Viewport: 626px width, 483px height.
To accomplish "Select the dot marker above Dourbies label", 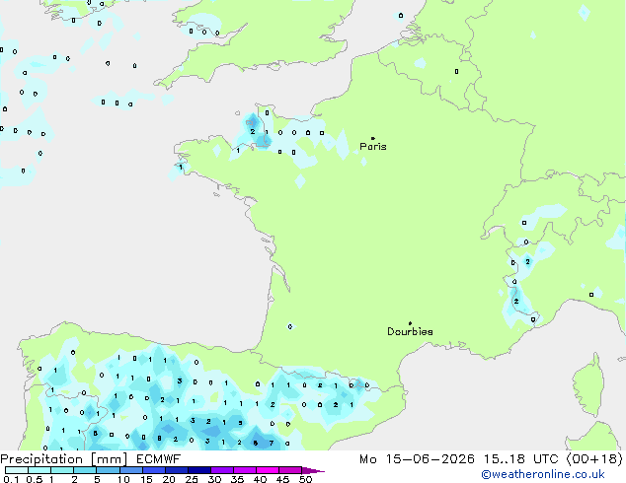I will point(410,323).
